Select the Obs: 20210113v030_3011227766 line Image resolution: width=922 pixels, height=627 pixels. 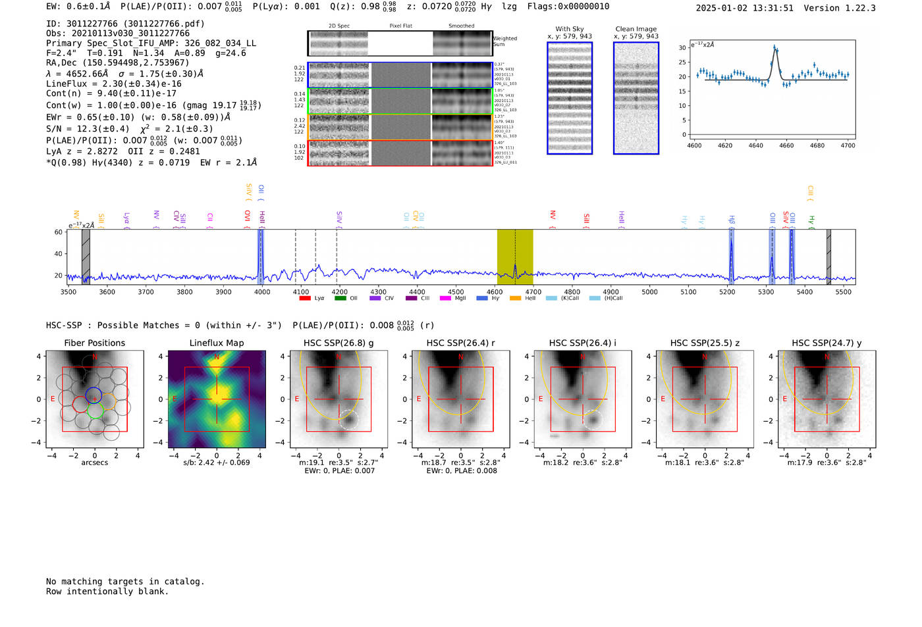[x=118, y=34]
